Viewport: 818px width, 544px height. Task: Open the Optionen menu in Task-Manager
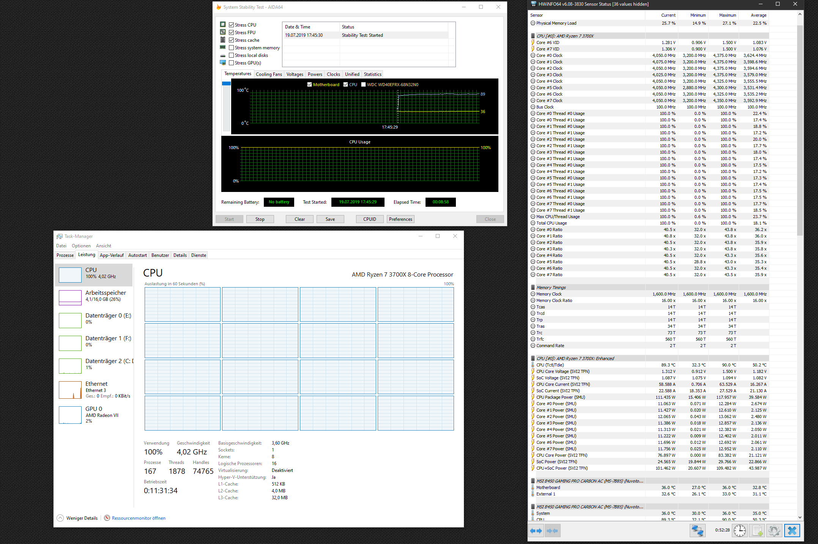(x=81, y=246)
